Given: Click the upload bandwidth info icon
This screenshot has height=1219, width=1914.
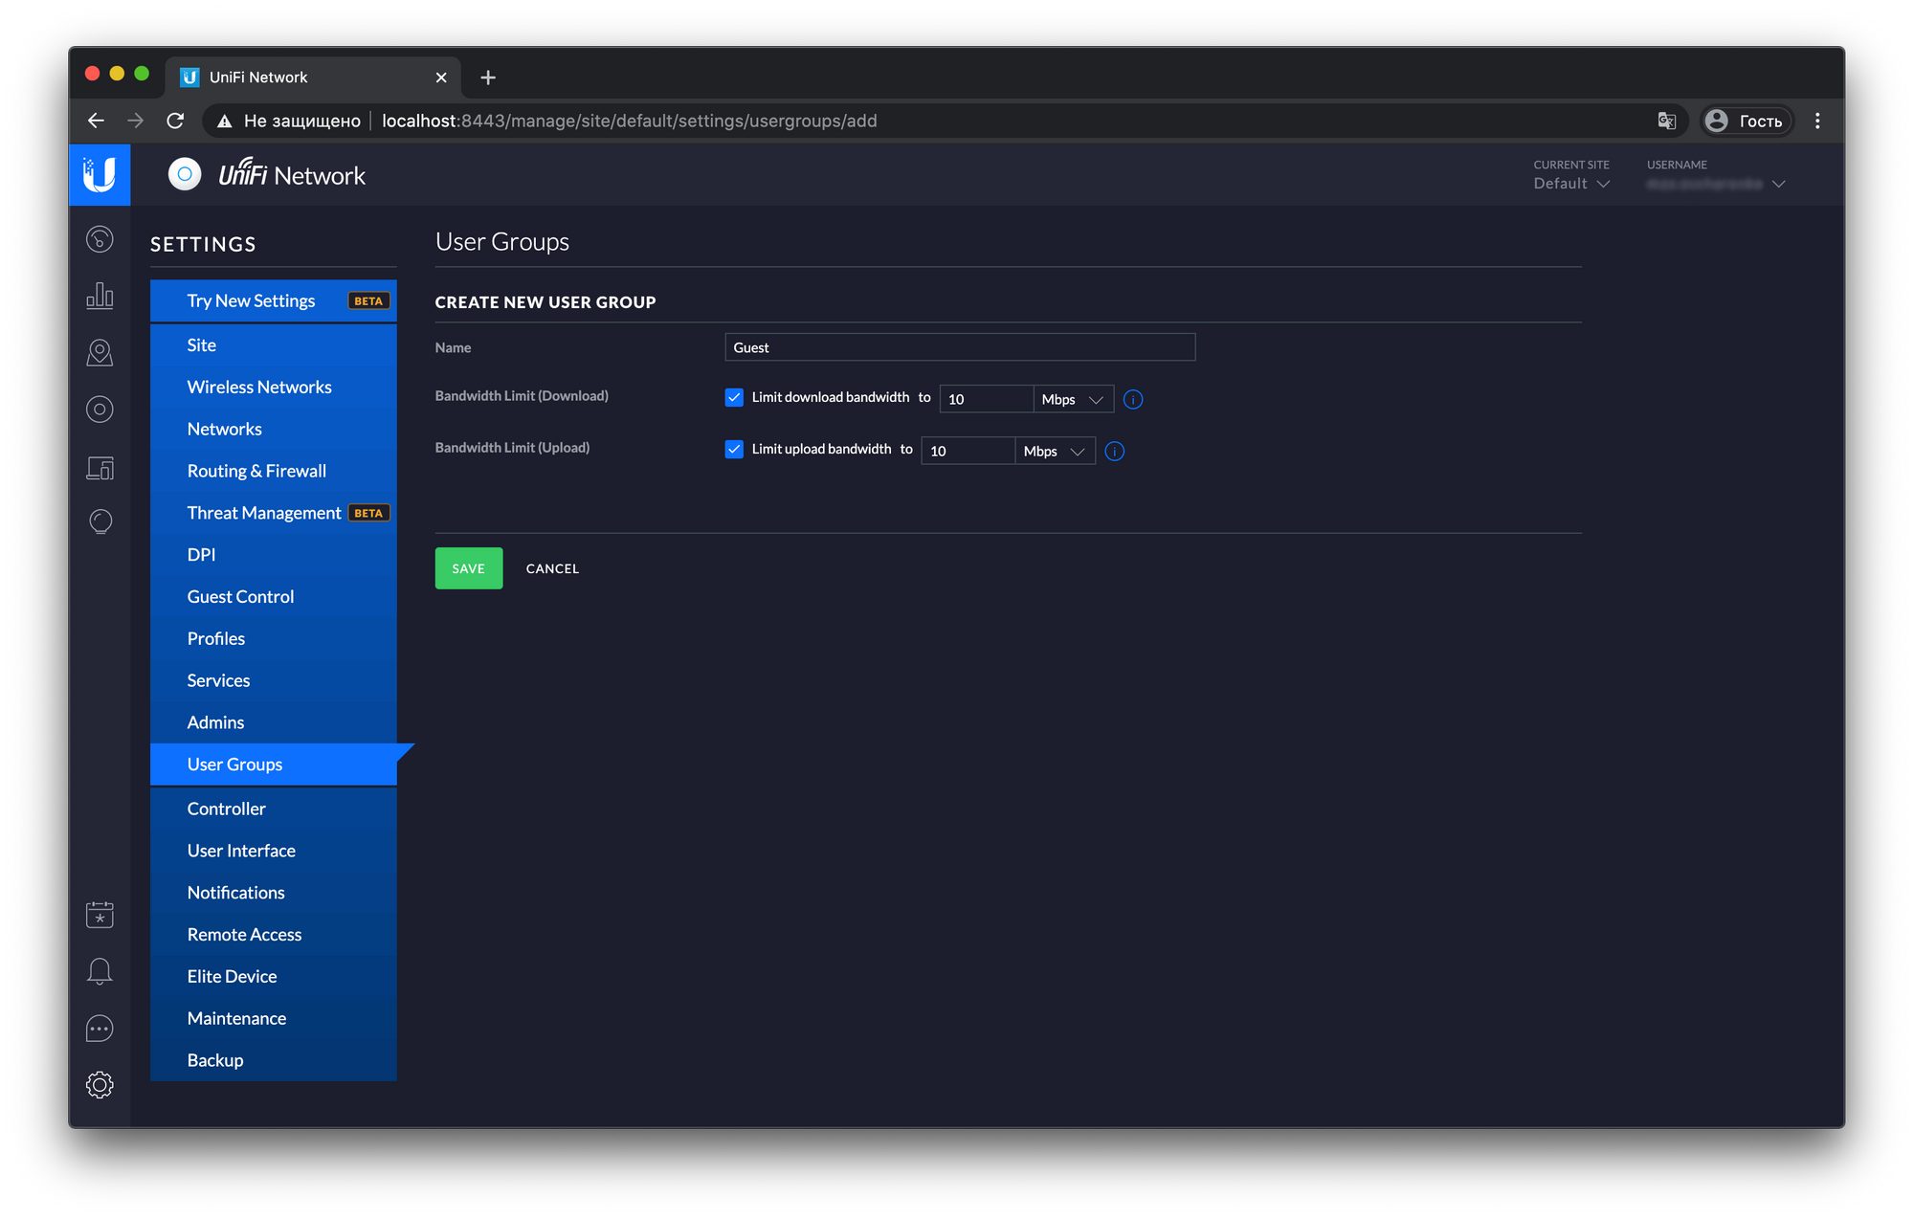Looking at the screenshot, I should 1115,451.
